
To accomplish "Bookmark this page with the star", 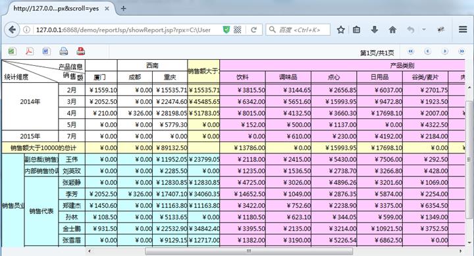I will pos(341,30).
